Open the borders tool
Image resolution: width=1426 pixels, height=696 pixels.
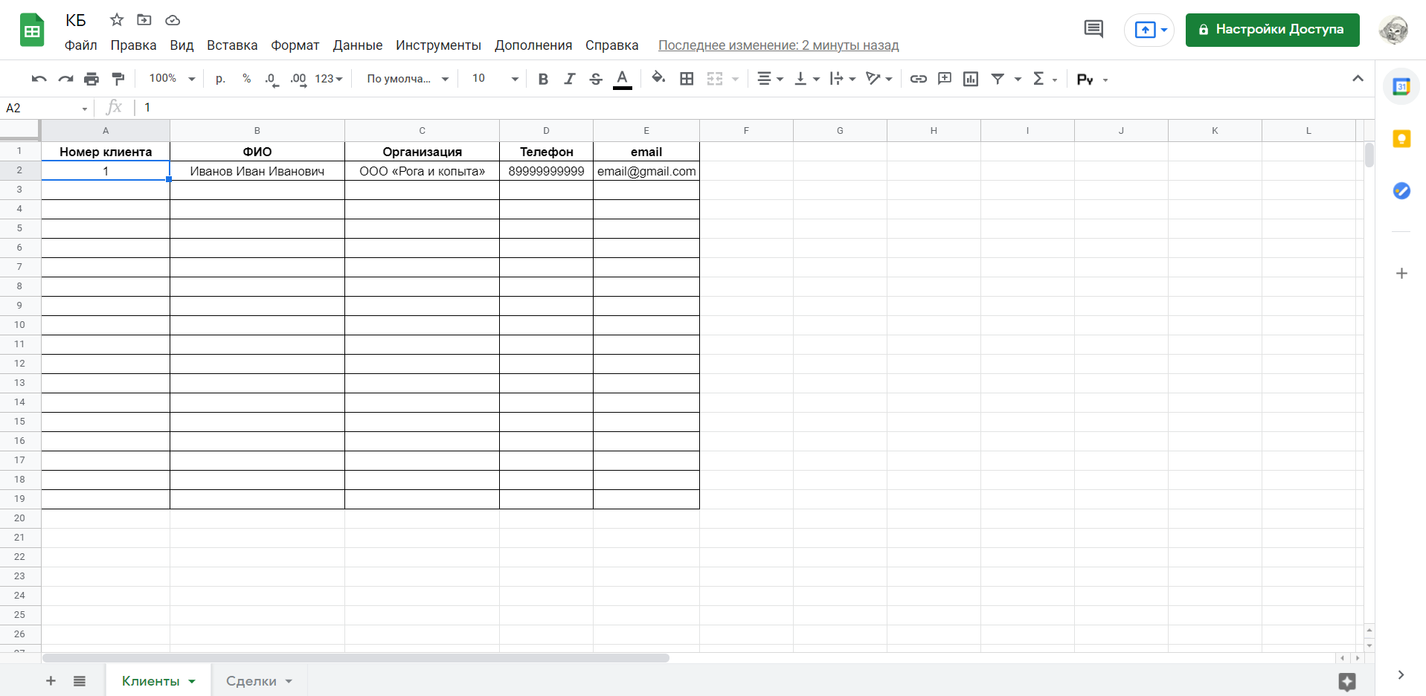tap(687, 79)
